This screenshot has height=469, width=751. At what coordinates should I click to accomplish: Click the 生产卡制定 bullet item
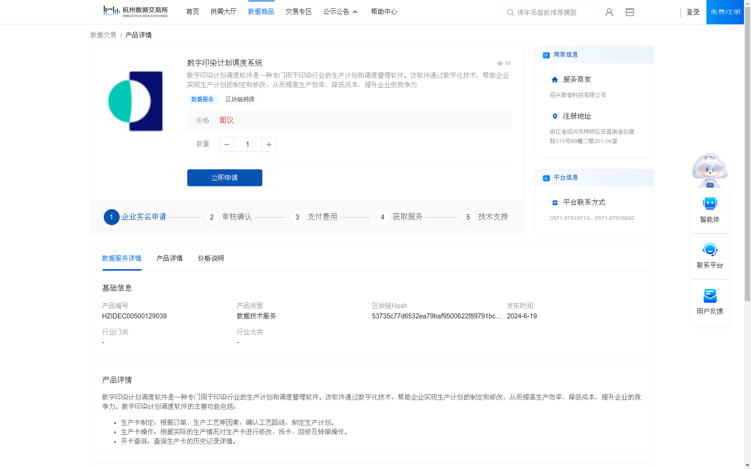point(228,423)
